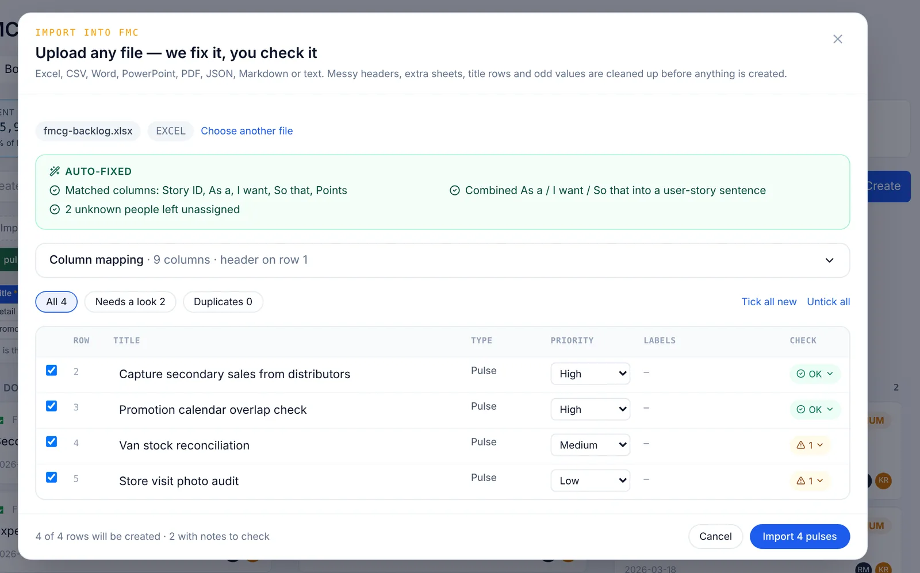Click OK check icon on Capture secondary sales row

(x=800, y=374)
